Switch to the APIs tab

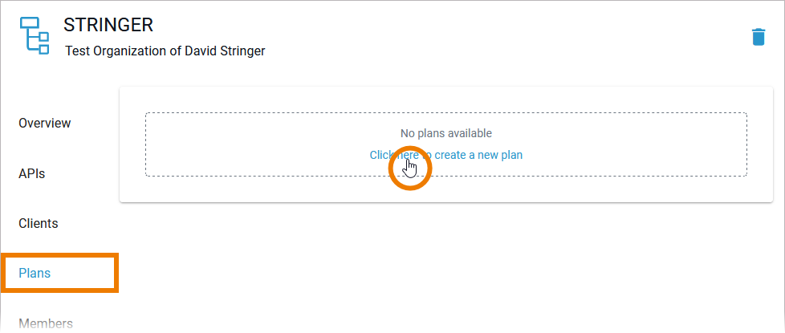coord(32,173)
